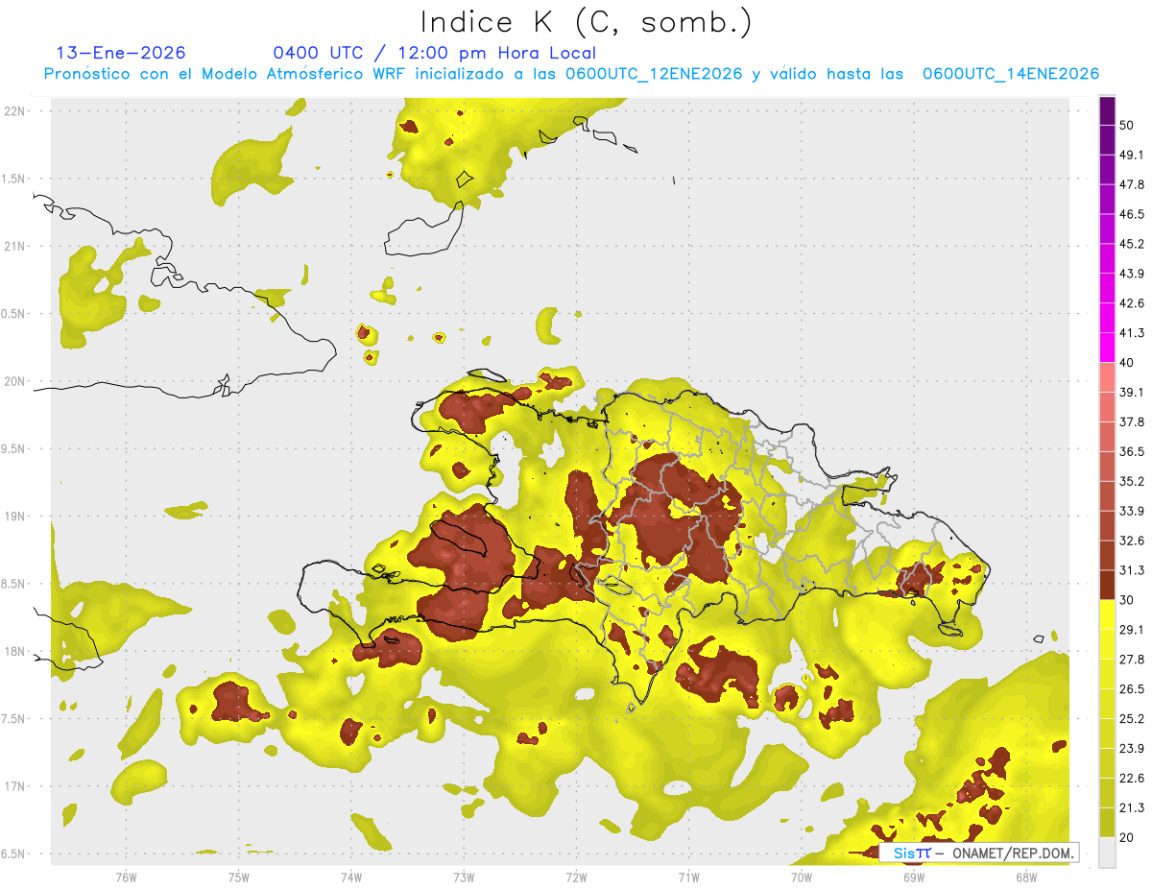Click the legend value "25.2"
Viewport: 1152px width, 890px height.
click(1132, 719)
